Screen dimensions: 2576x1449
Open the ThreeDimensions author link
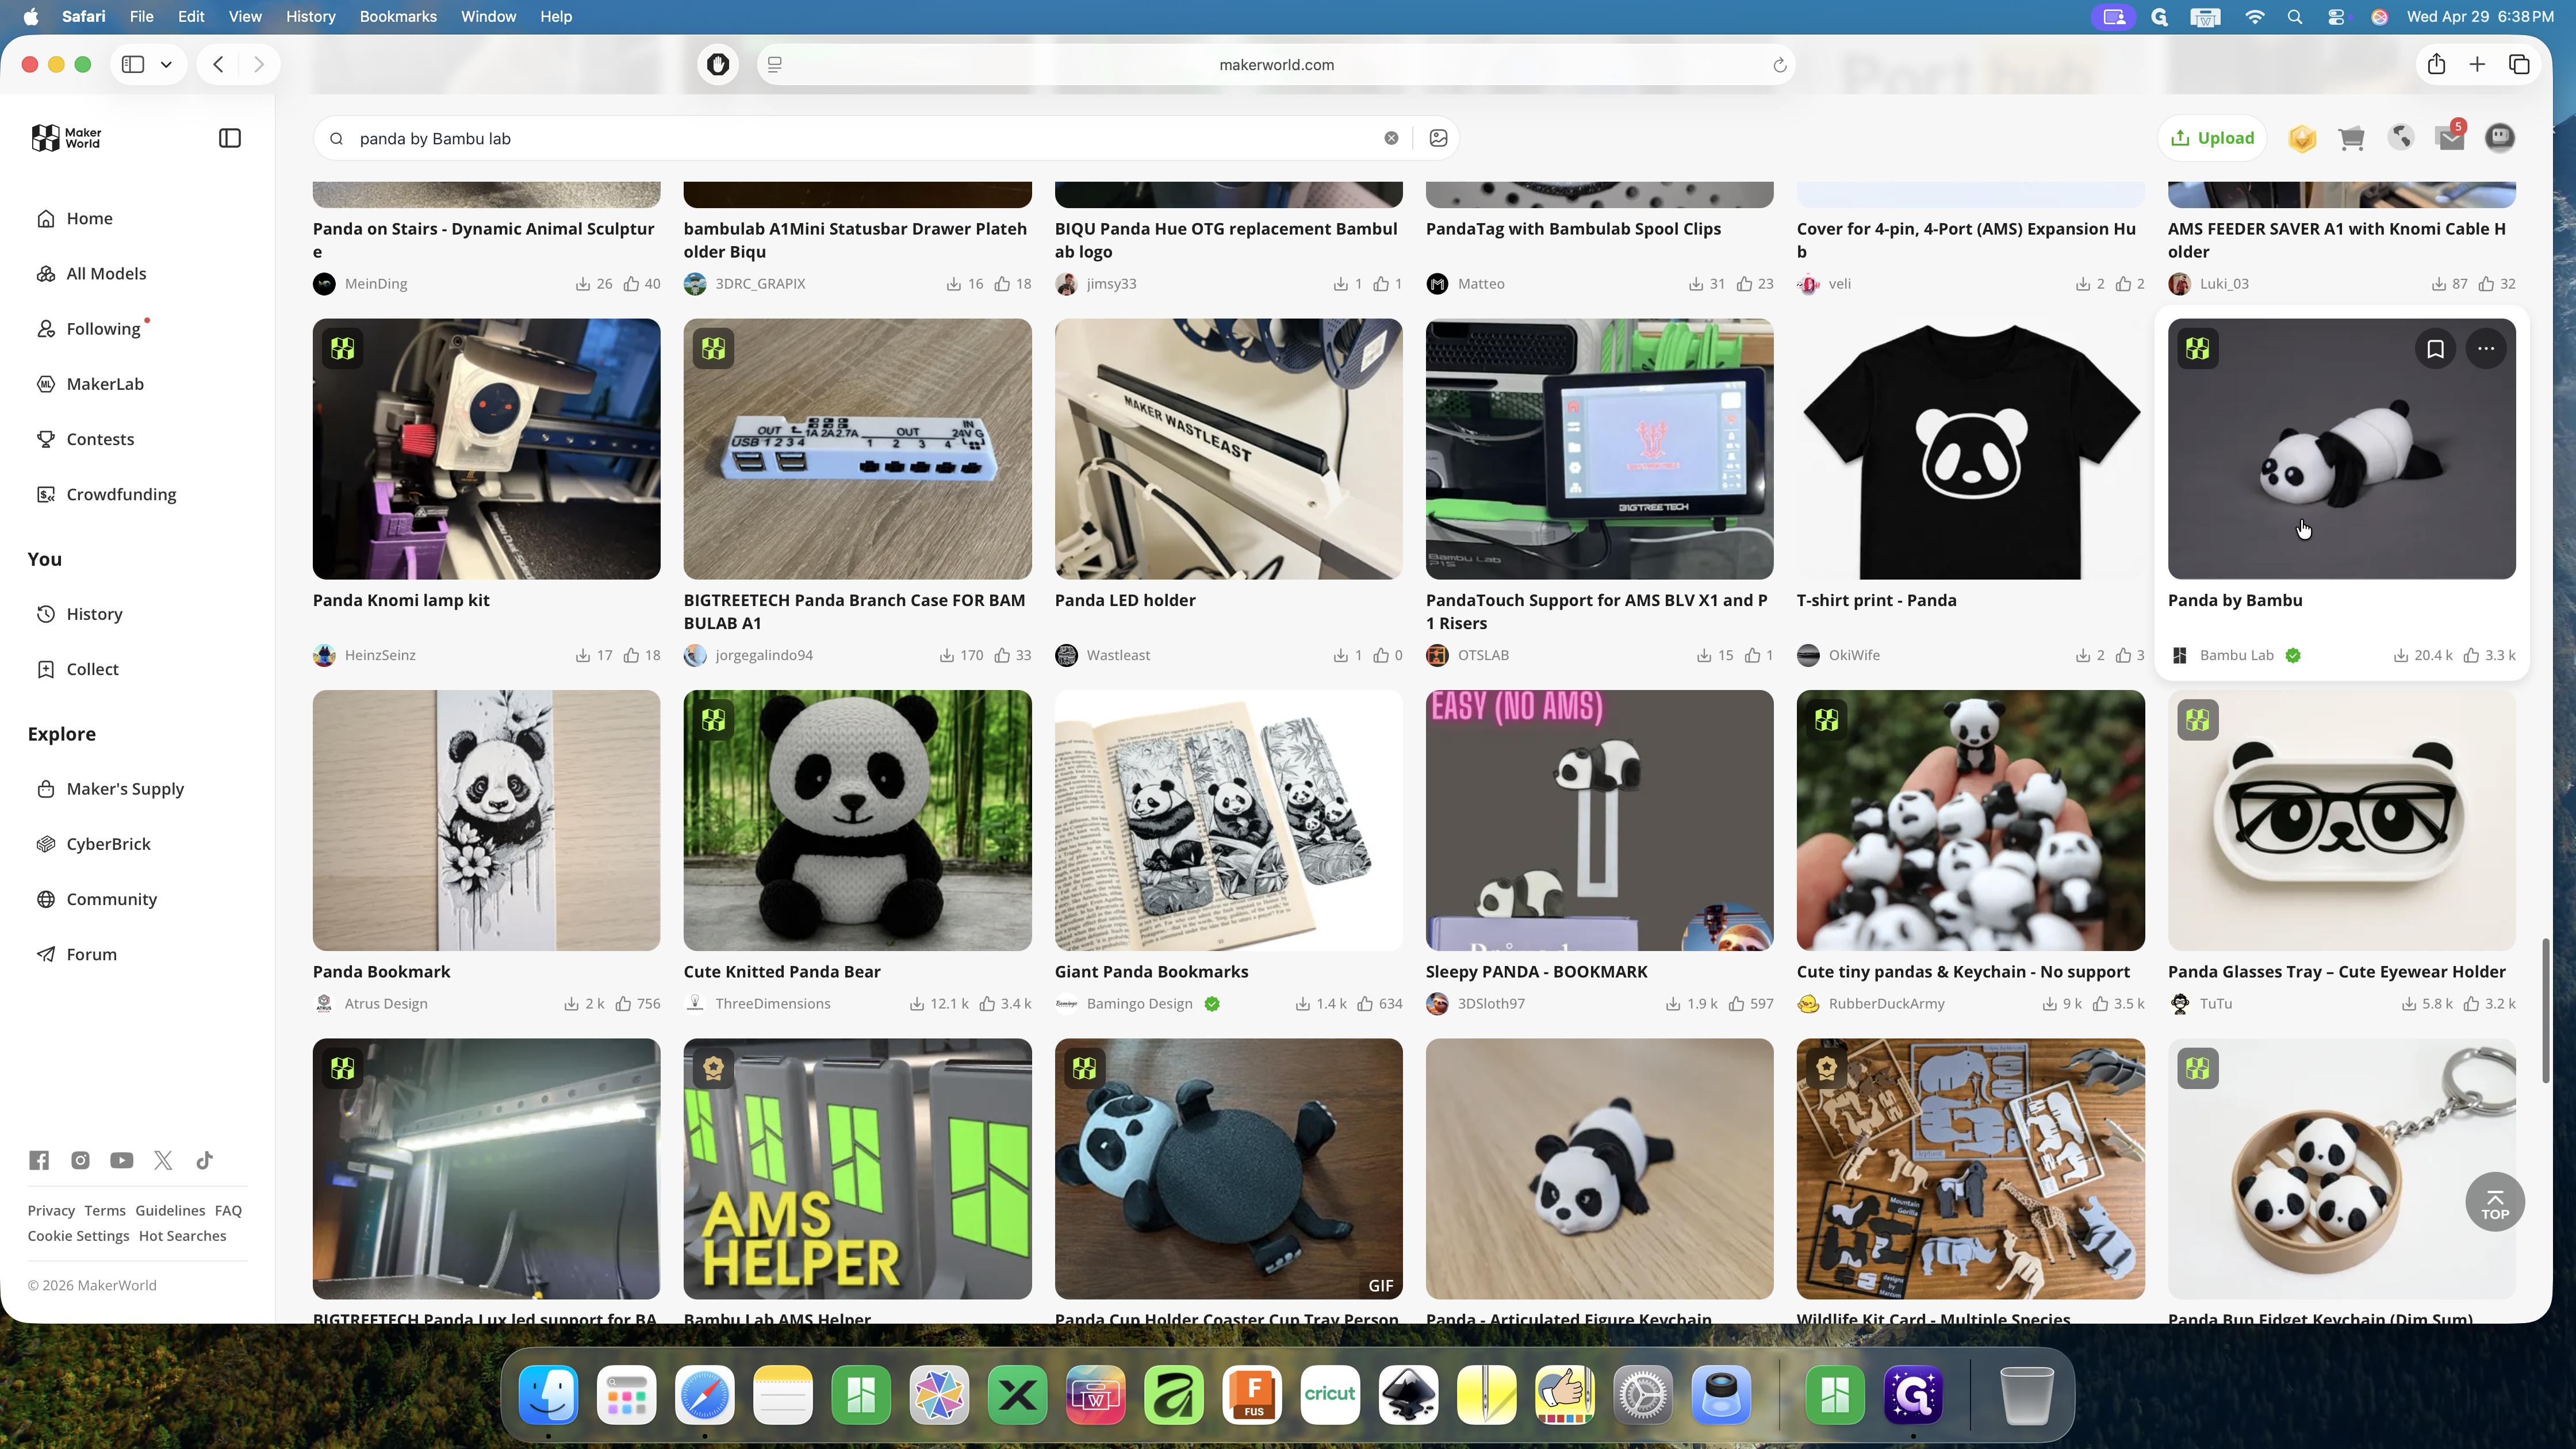point(772,1003)
